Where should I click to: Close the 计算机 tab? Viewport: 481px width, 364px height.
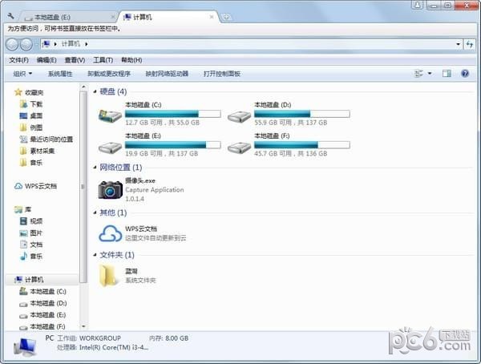(212, 17)
